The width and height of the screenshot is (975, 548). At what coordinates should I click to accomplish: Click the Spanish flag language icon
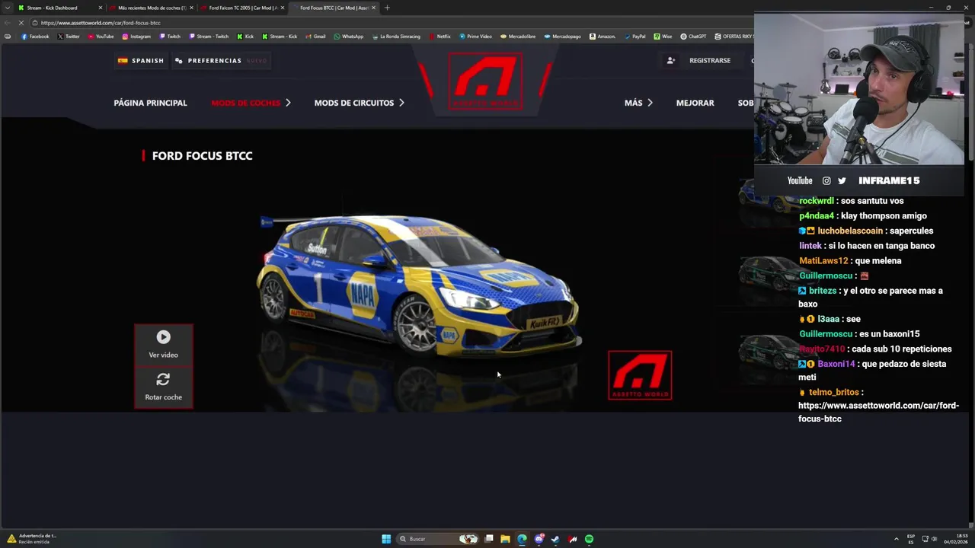pos(123,60)
